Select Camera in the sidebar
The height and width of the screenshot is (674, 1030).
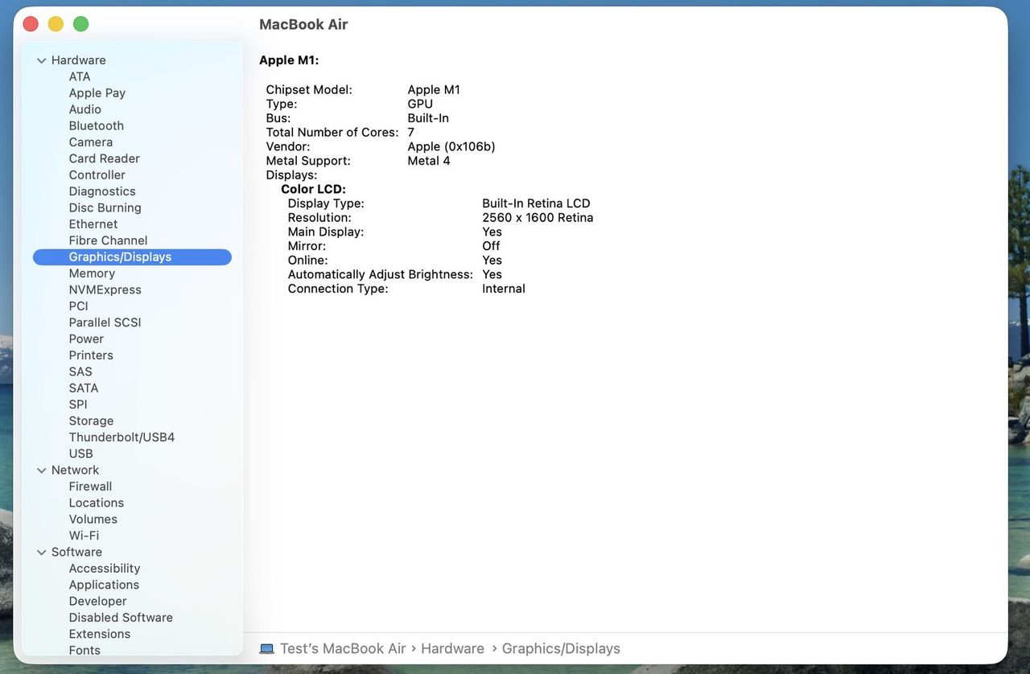(91, 142)
